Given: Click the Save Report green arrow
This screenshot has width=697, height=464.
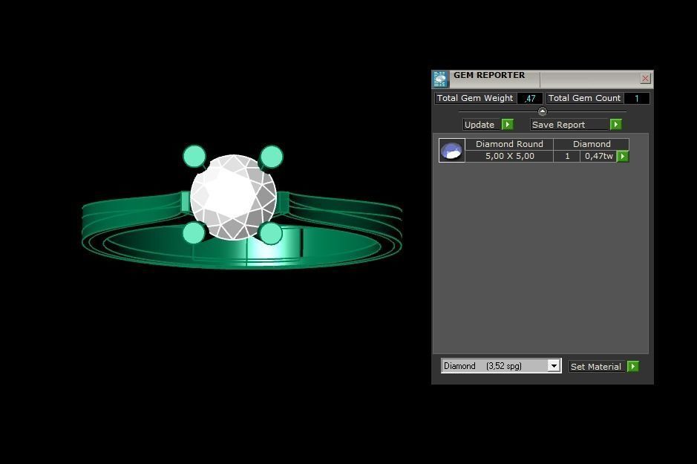Looking at the screenshot, I should point(615,125).
